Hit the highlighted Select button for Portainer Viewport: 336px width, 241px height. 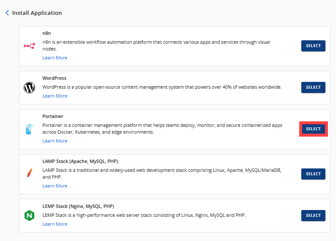[313, 129]
